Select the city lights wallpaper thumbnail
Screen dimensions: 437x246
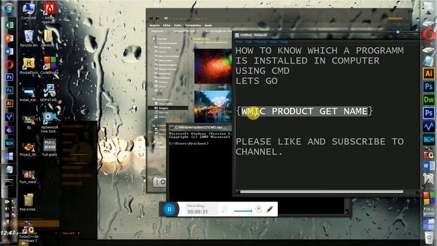(213, 107)
